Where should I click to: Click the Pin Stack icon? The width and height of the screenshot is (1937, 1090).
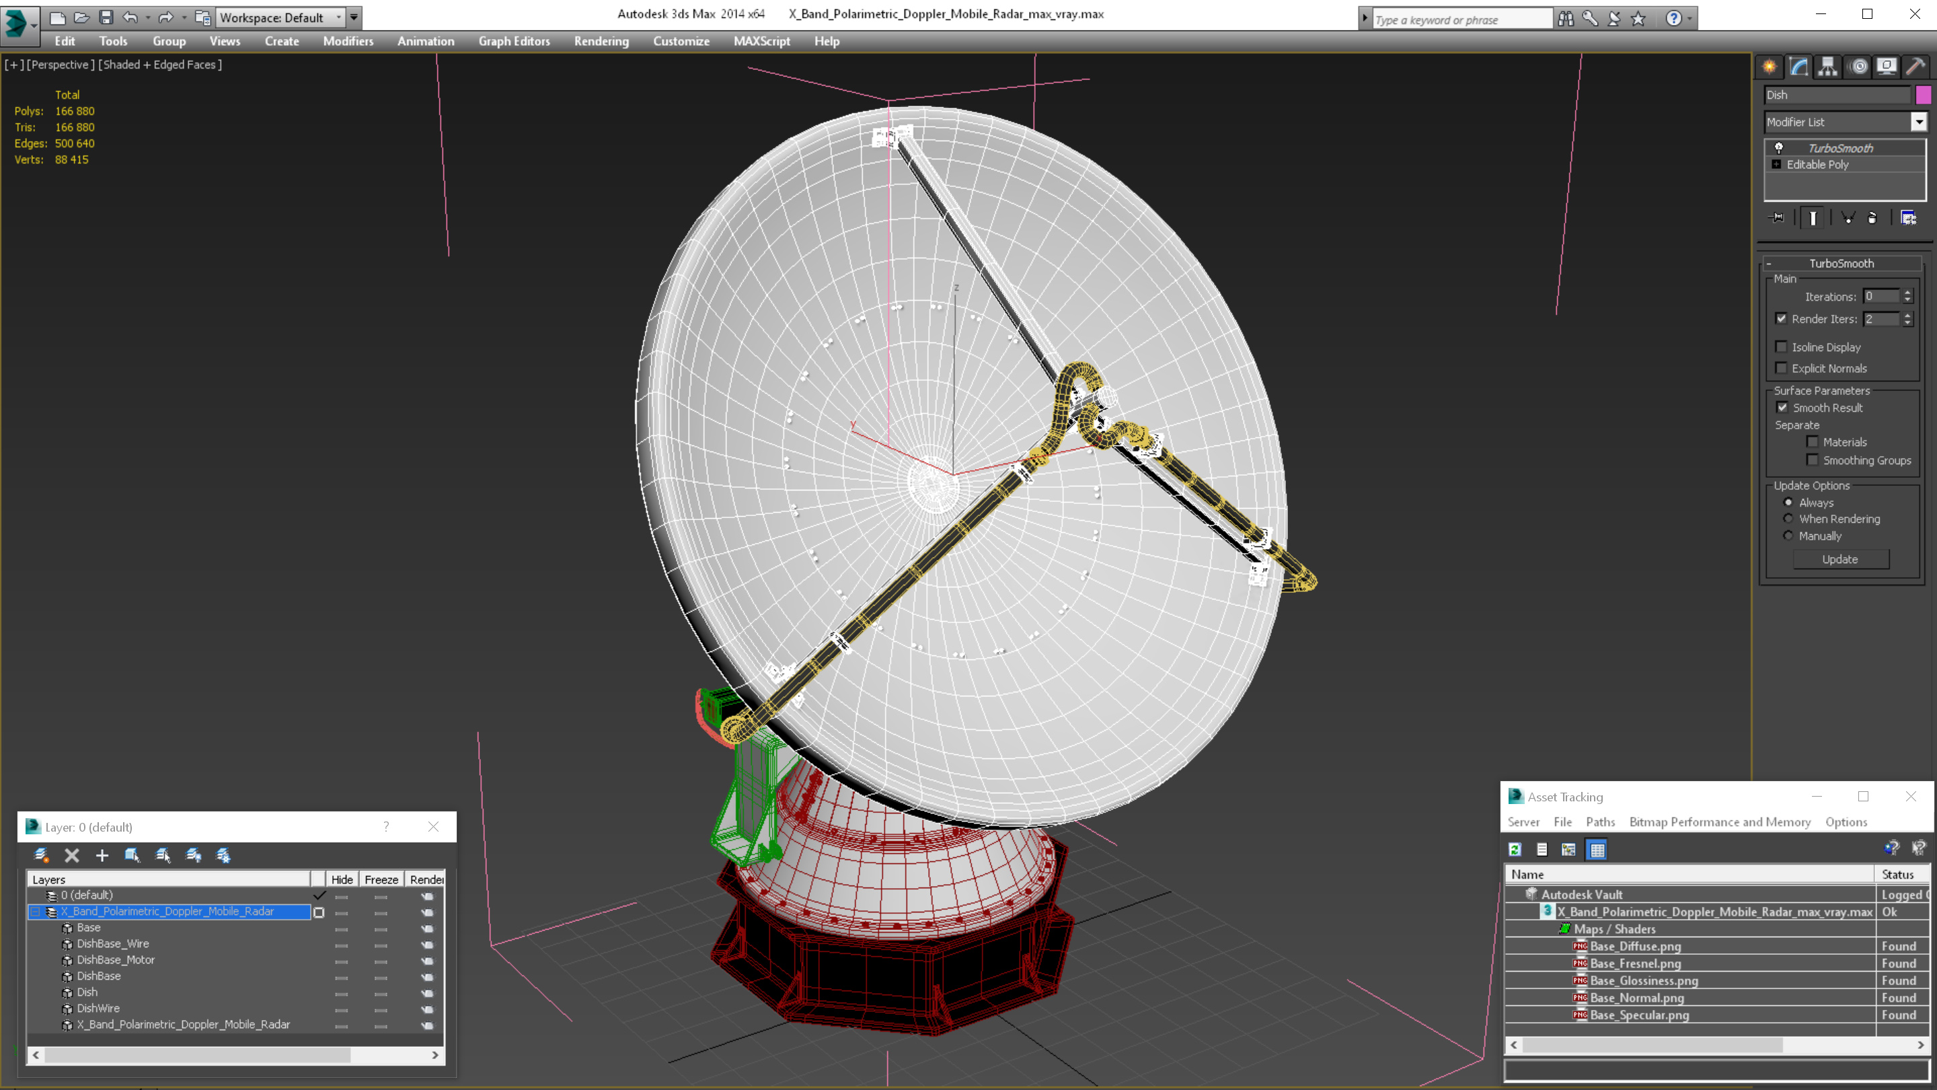tap(1777, 217)
